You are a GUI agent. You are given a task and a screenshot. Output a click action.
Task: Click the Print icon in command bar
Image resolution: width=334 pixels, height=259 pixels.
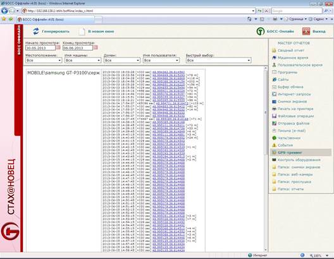coord(275,19)
